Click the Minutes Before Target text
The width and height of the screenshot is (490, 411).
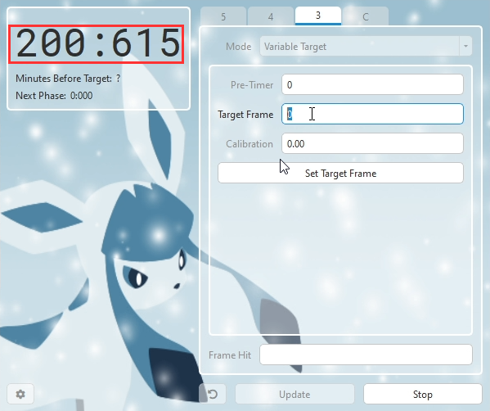pos(68,79)
